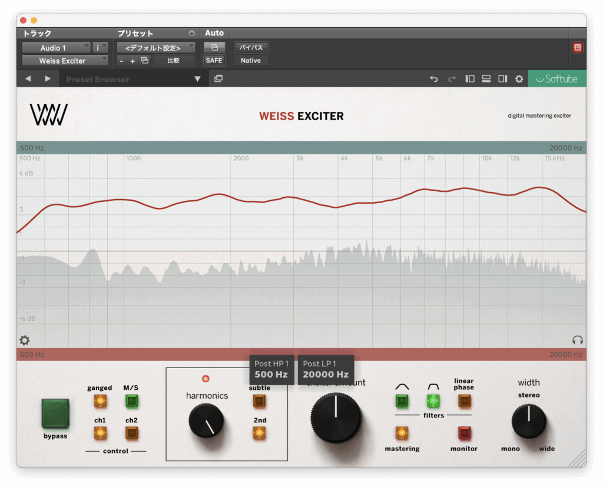Toggle the linear phase filter button
The height and width of the screenshot is (487, 603).
(x=464, y=401)
